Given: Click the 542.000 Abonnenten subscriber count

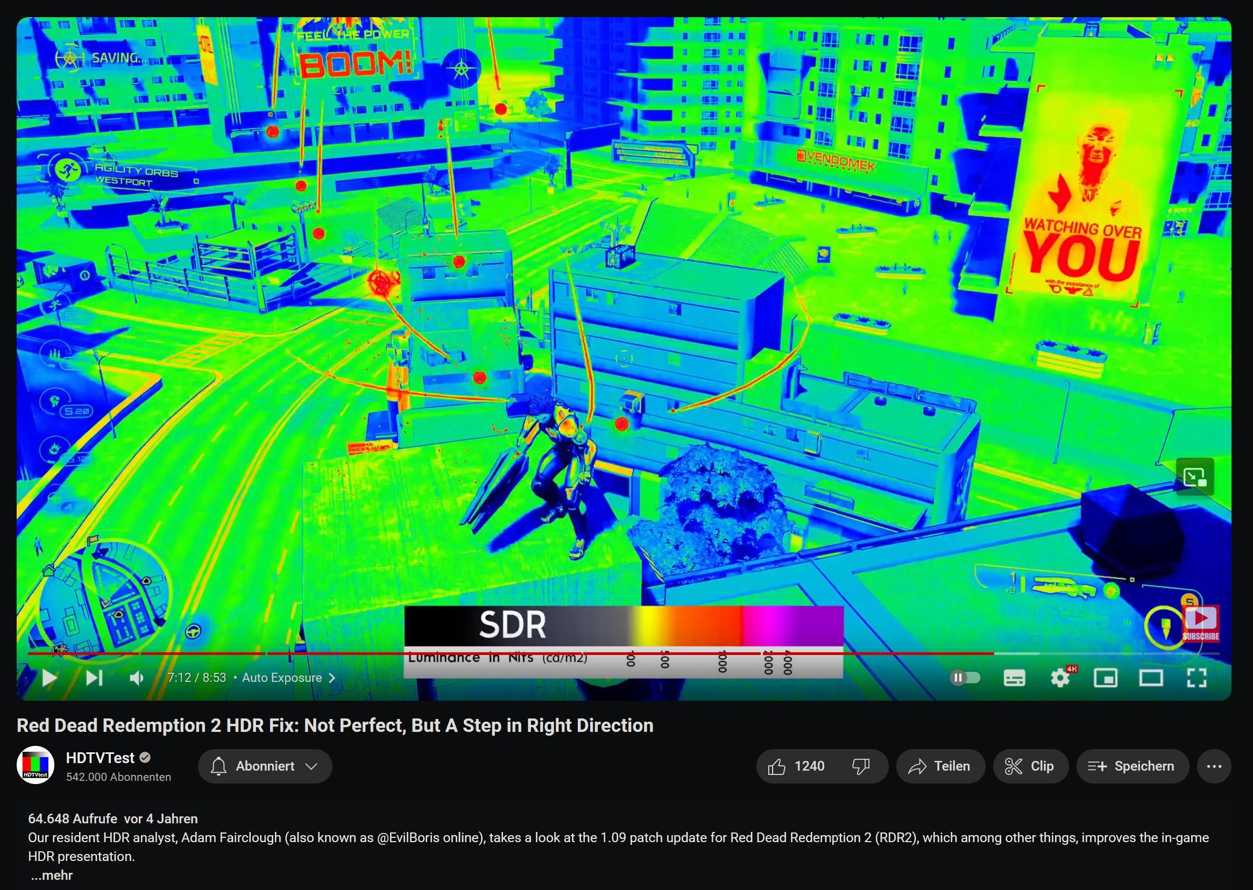Looking at the screenshot, I should (118, 777).
